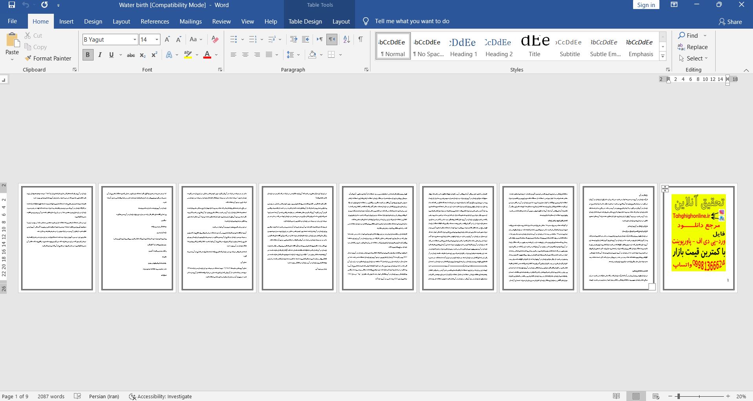753x401 pixels.
Task: Sort the selected text alphabetically
Action: 346,39
